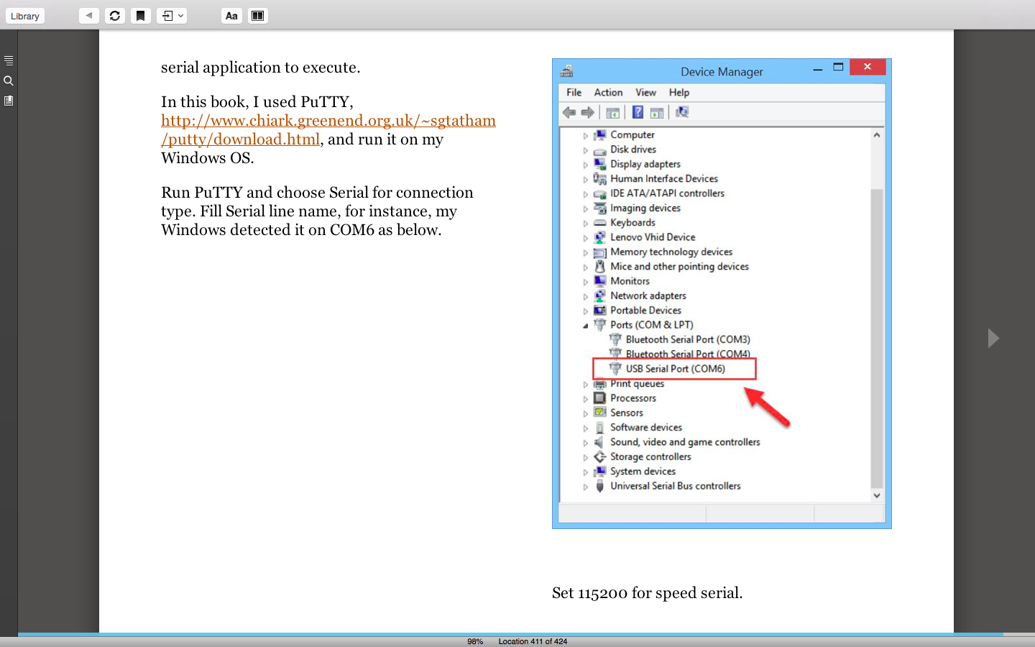Click 'Print queues' row in the picture

coord(629,384)
